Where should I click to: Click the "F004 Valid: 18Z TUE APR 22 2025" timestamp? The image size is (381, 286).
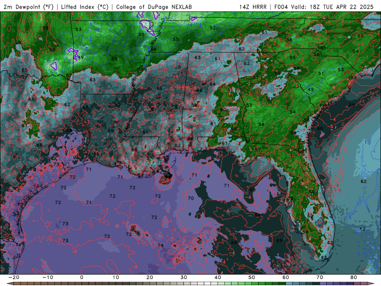tap(324, 7)
